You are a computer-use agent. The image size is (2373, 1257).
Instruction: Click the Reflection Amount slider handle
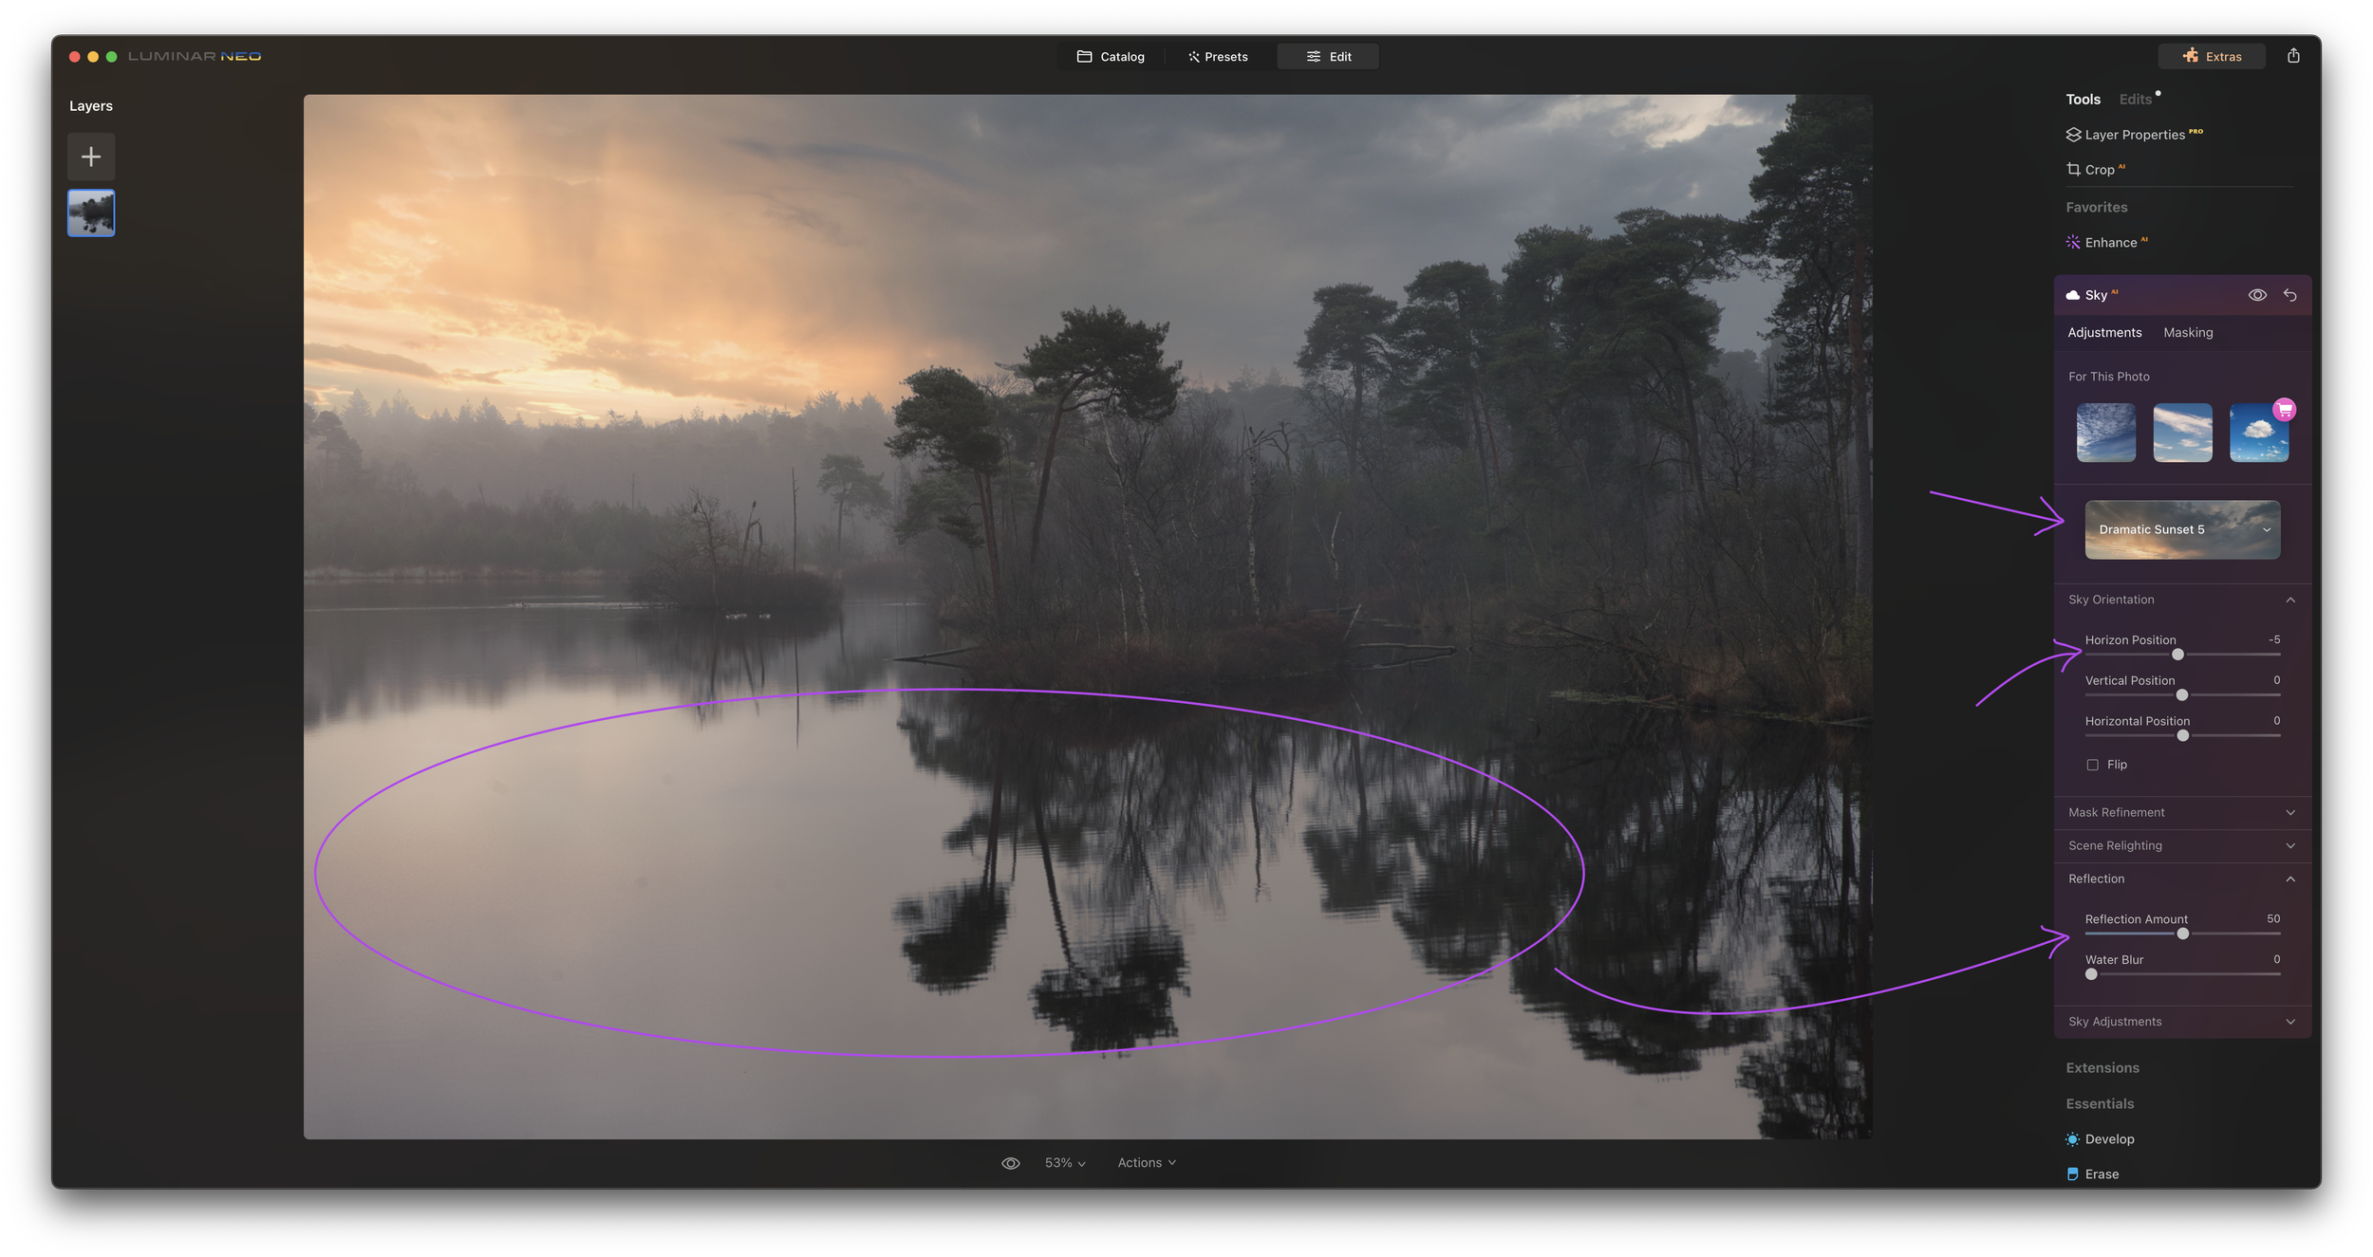[2182, 934]
